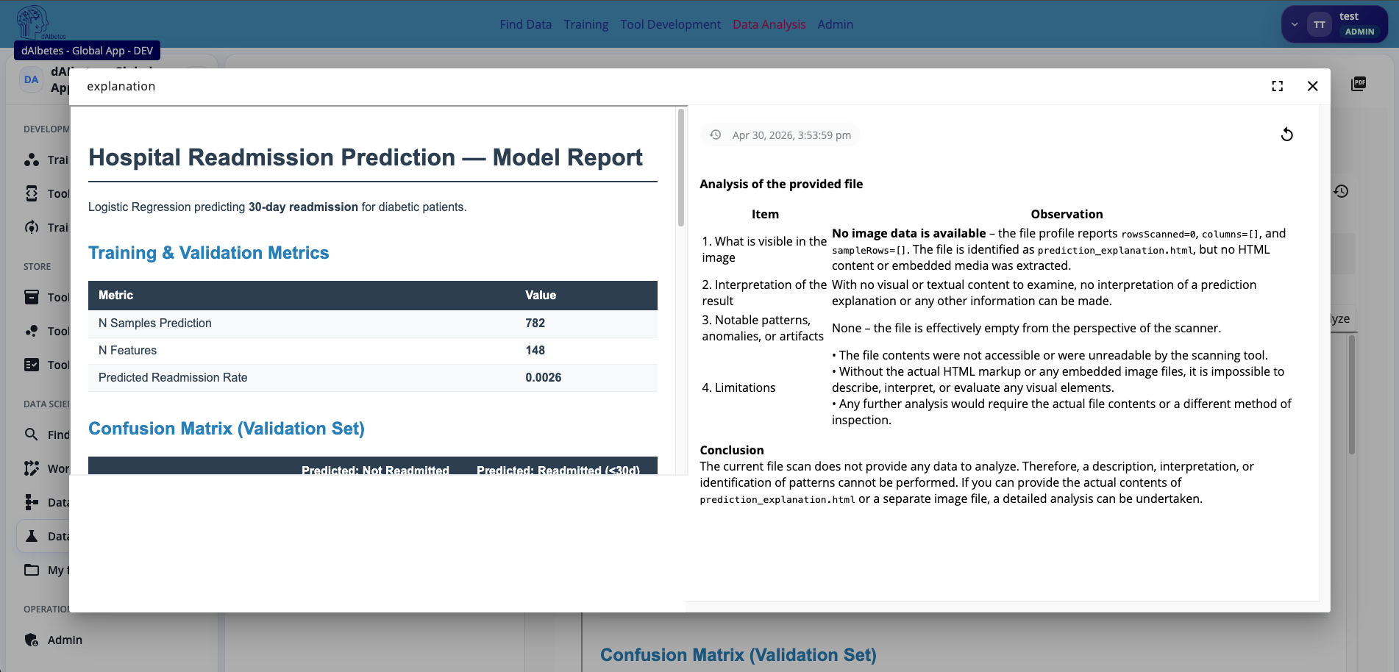Click the Store tool dots icon
Viewport: 1399px width, 672px height.
(x=32, y=331)
